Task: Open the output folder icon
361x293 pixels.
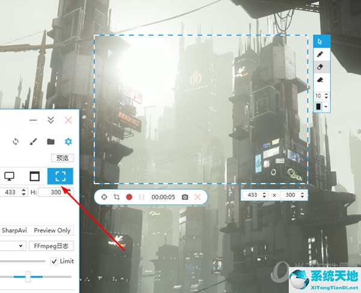Action: point(51,141)
